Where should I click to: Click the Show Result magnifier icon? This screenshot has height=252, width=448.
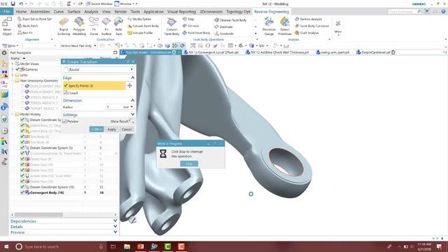coord(132,121)
